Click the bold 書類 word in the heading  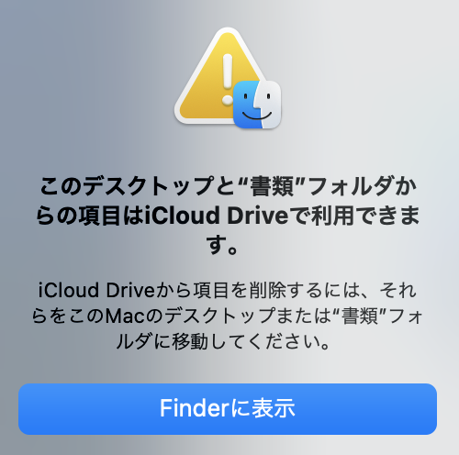pos(273,186)
